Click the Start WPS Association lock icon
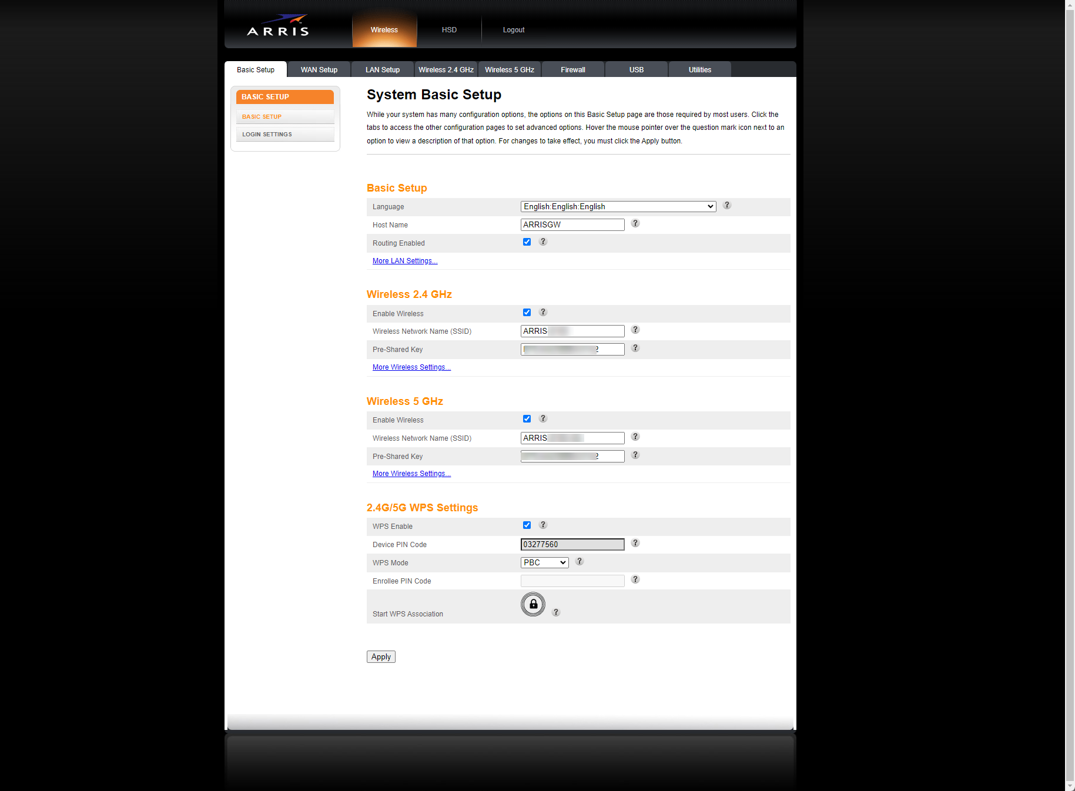 point(532,604)
